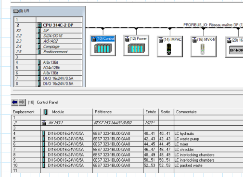243x177 pixels.
Task: Select the DI24/DO16 submodule row
Action: pos(48,36)
